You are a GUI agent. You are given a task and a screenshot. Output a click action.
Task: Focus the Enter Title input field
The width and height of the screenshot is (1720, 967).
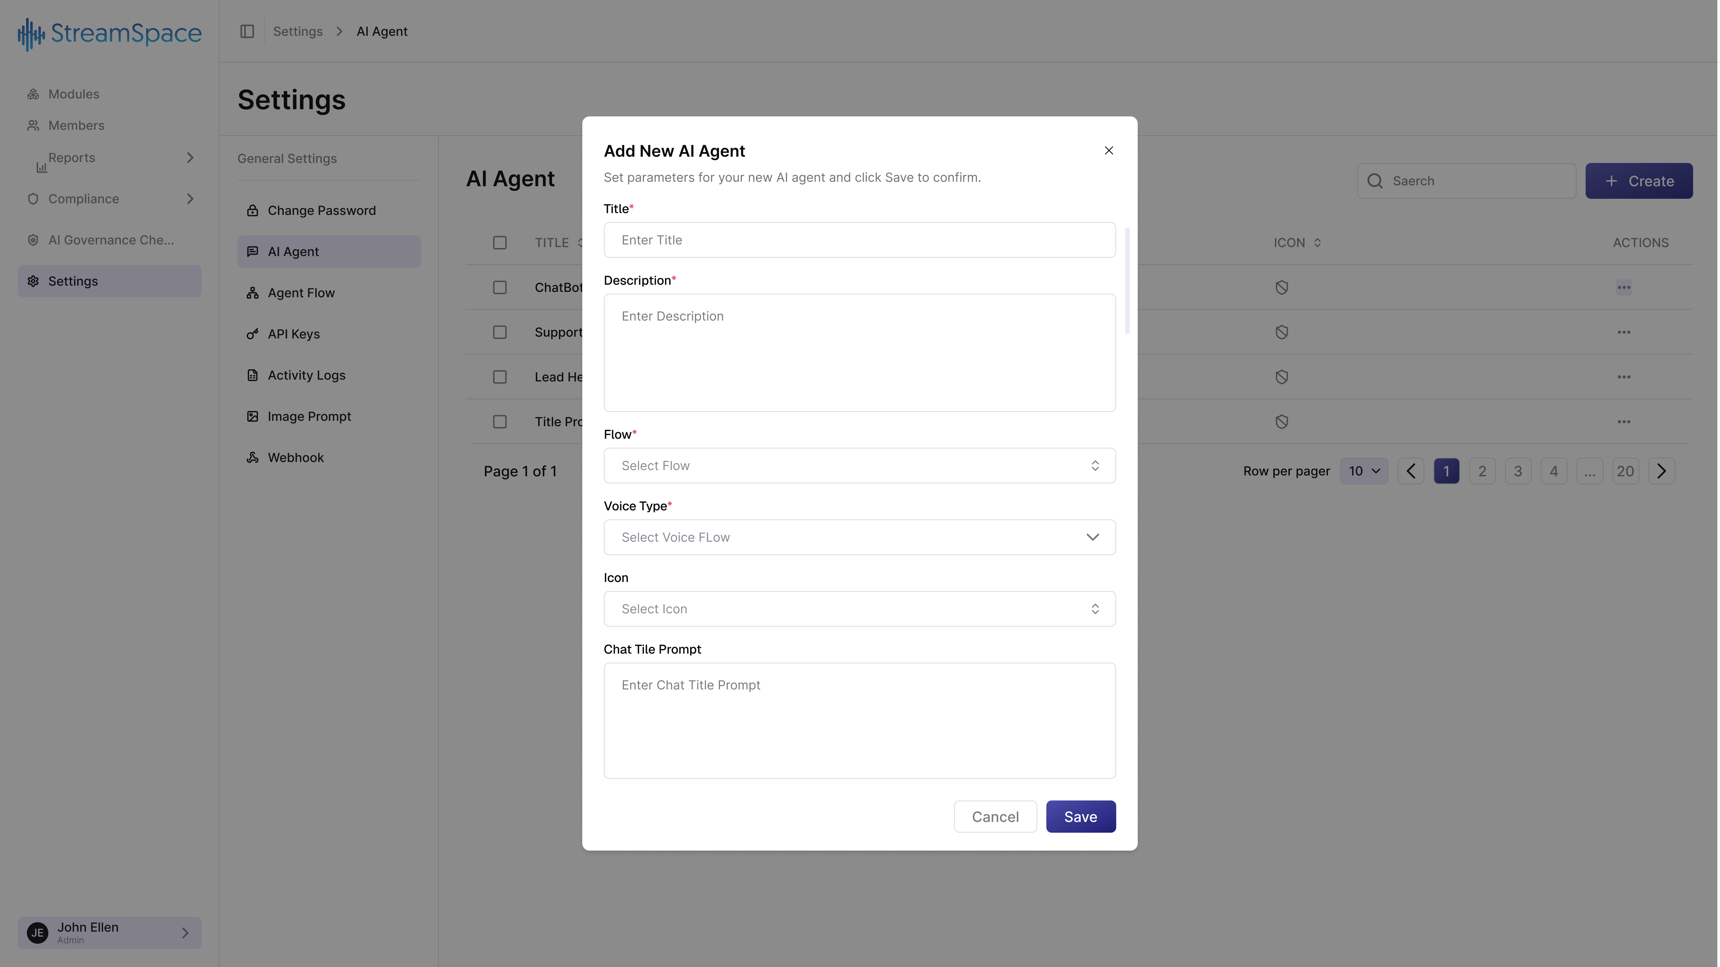[x=859, y=240]
